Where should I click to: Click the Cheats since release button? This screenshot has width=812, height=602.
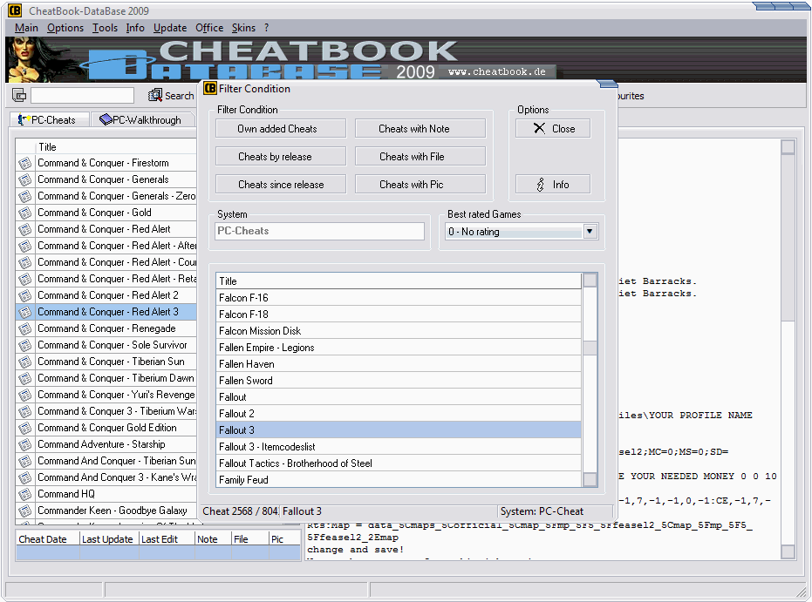(281, 185)
